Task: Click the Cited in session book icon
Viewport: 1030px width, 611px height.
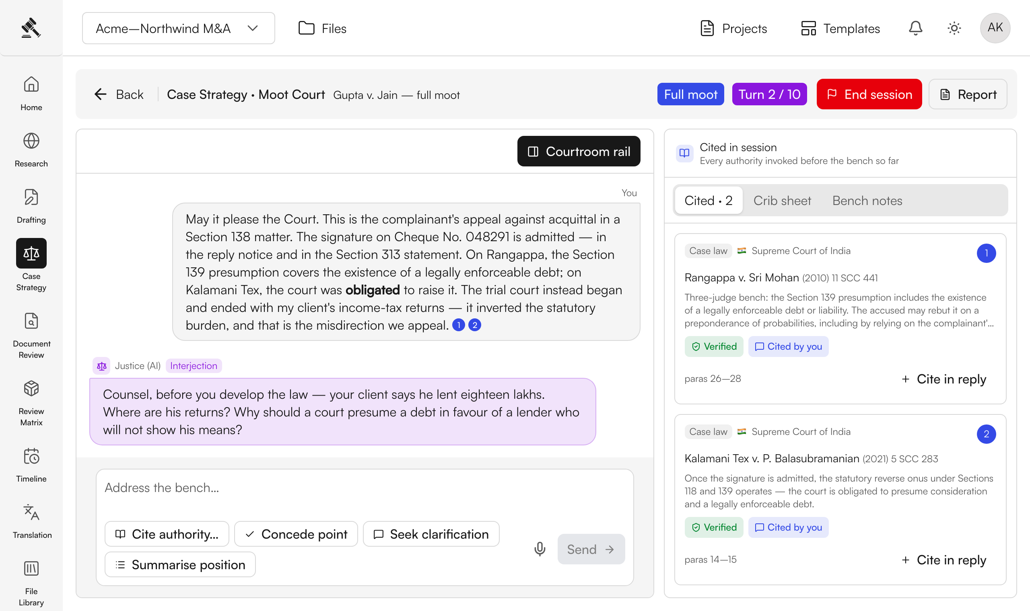Action: click(x=684, y=153)
